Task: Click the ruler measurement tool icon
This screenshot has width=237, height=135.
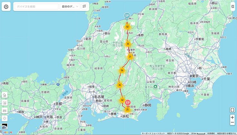Action: 5,111
